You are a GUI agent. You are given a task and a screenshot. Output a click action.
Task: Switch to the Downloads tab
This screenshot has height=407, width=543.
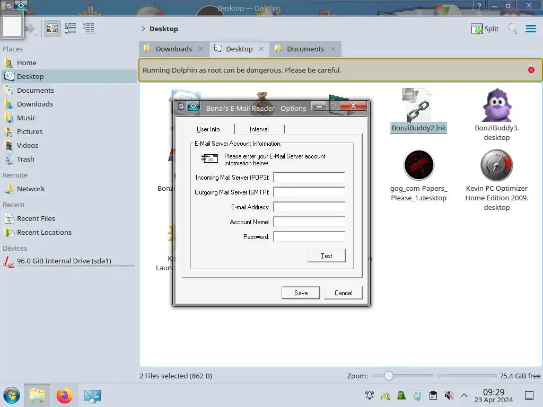point(173,49)
